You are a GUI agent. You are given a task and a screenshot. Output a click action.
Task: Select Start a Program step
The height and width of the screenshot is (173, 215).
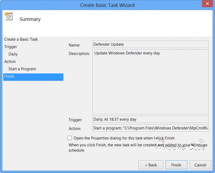pos(22,69)
